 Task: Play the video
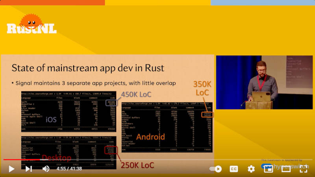point(11,169)
